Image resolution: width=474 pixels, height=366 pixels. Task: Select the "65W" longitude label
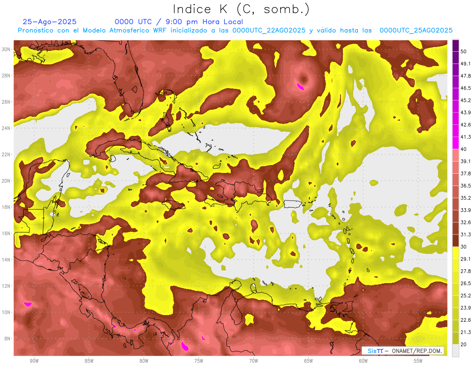308,361
